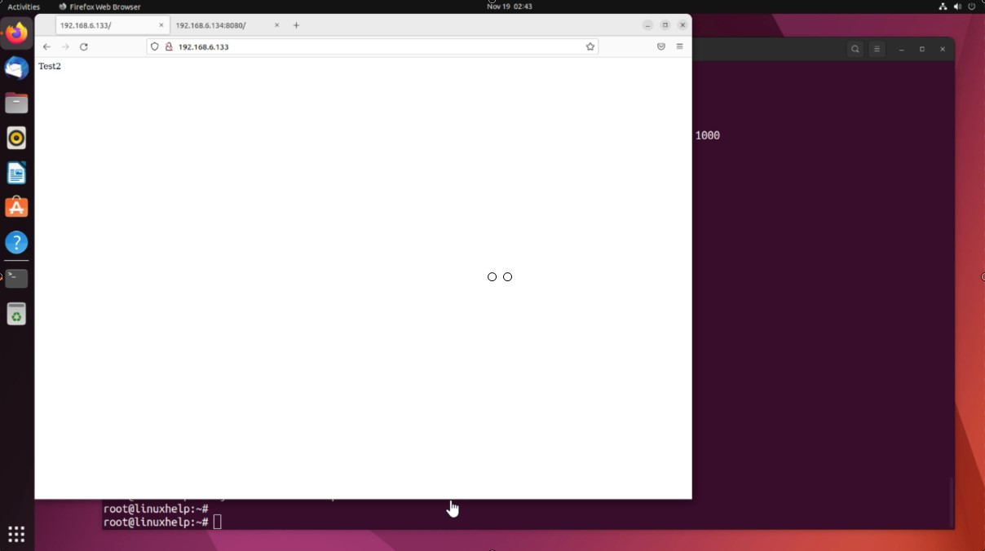Click the power icon in top bar
Viewport: 985px width, 551px height.
coord(971,7)
